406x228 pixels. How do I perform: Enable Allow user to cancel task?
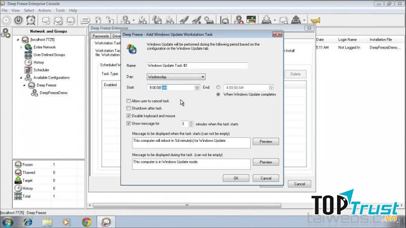[128, 101]
